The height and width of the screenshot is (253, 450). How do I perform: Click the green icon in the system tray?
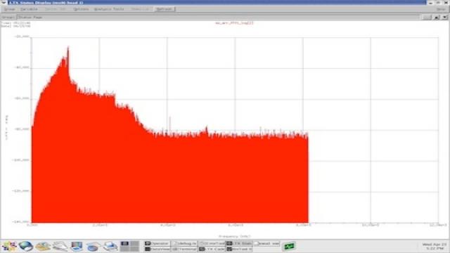[x=289, y=246]
